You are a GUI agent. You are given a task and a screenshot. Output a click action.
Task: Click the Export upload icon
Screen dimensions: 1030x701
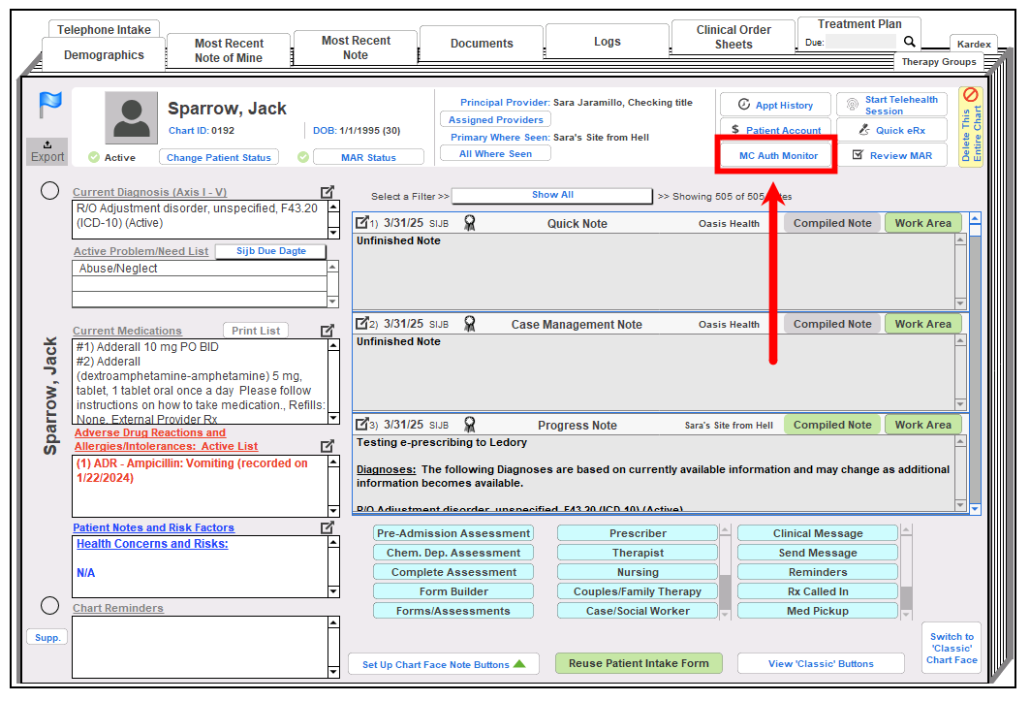(x=47, y=145)
